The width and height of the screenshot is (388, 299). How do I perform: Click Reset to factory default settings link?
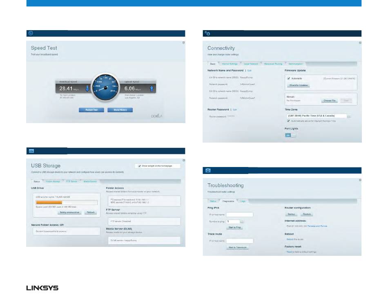(x=301, y=252)
